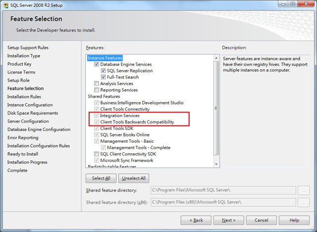Image resolution: width=317 pixels, height=232 pixels.
Task: Click Client Tools Connectivity checkbox
Action: click(97, 109)
